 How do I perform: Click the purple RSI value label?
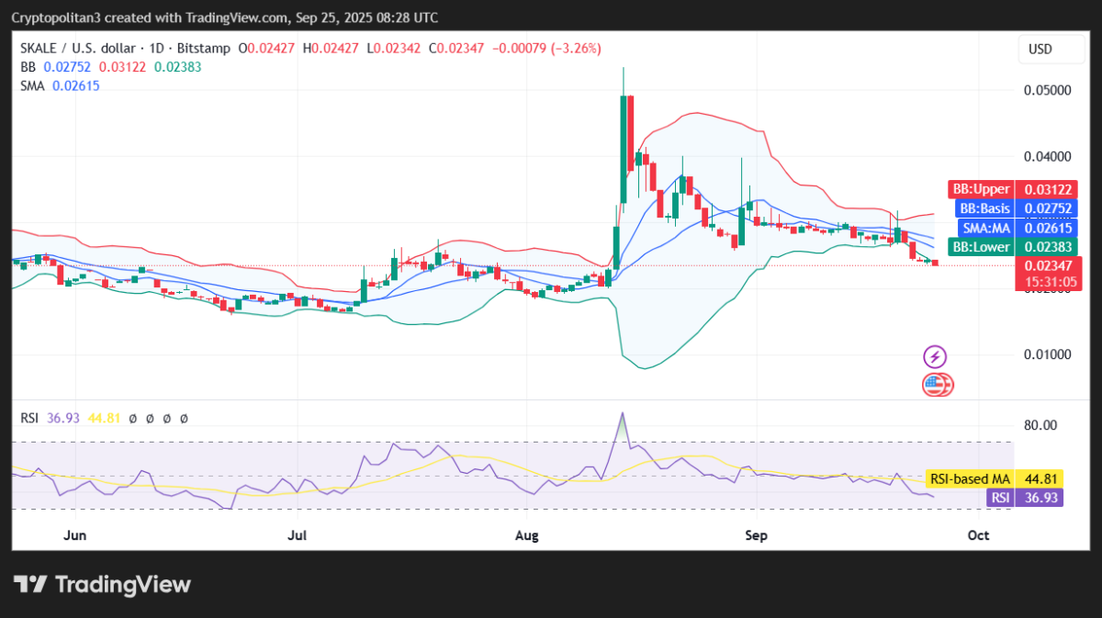pyautogui.click(x=1025, y=498)
